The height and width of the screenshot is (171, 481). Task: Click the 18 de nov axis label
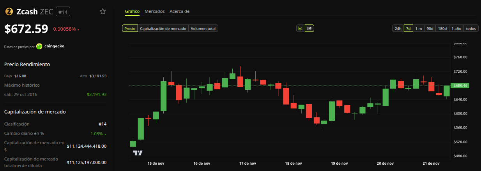[x=294, y=163]
